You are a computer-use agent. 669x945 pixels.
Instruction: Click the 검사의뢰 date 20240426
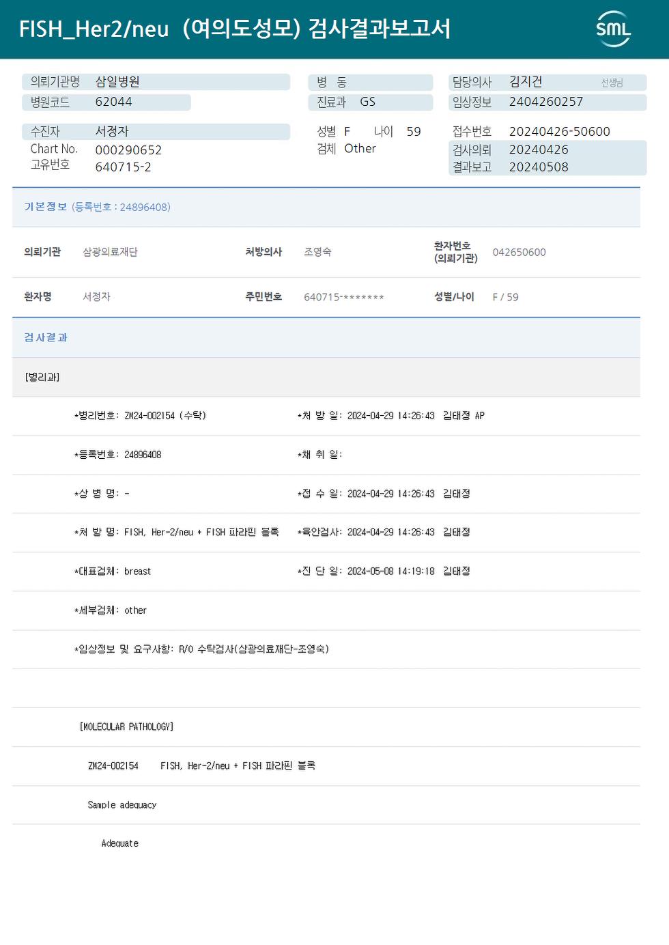point(539,150)
